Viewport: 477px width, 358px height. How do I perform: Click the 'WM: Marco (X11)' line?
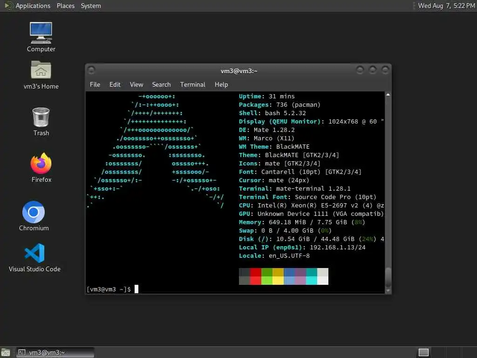[x=266, y=138]
